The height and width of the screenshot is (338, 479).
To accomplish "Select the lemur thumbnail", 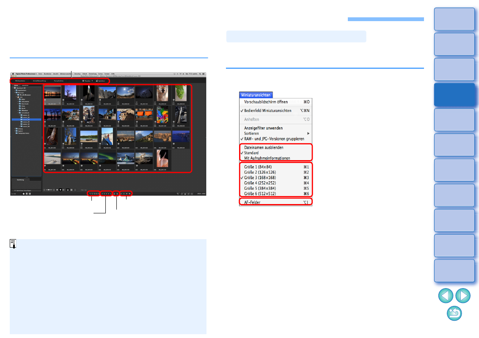I will pyautogui.click(x=162, y=93).
